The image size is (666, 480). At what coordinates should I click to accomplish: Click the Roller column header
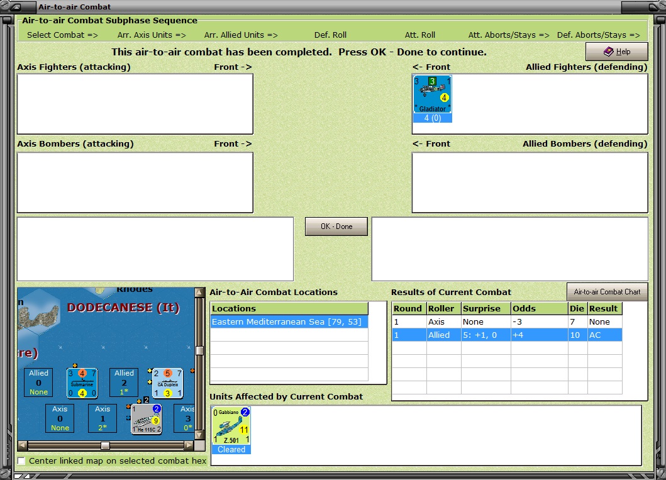click(443, 308)
